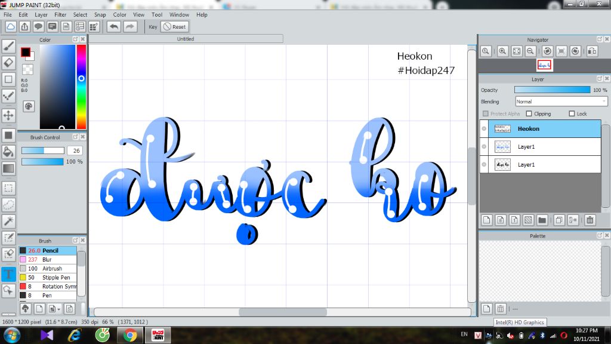
Task: Delete palette color trash icon
Action: 501,309
